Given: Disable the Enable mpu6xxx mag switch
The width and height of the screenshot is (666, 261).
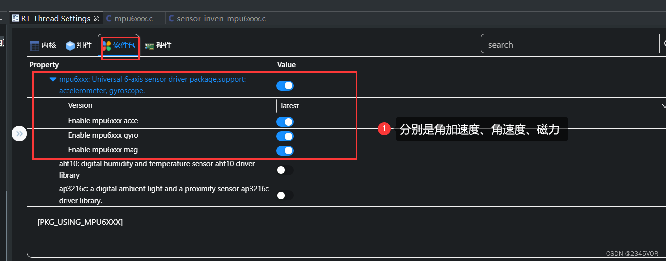Looking at the screenshot, I should pos(285,151).
